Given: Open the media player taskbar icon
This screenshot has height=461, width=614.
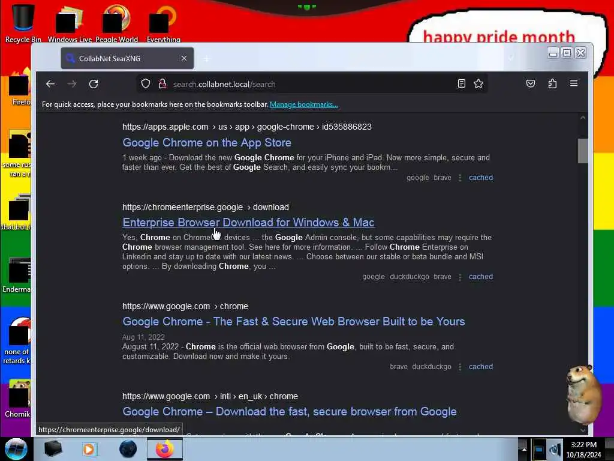Looking at the screenshot, I should coord(89,449).
